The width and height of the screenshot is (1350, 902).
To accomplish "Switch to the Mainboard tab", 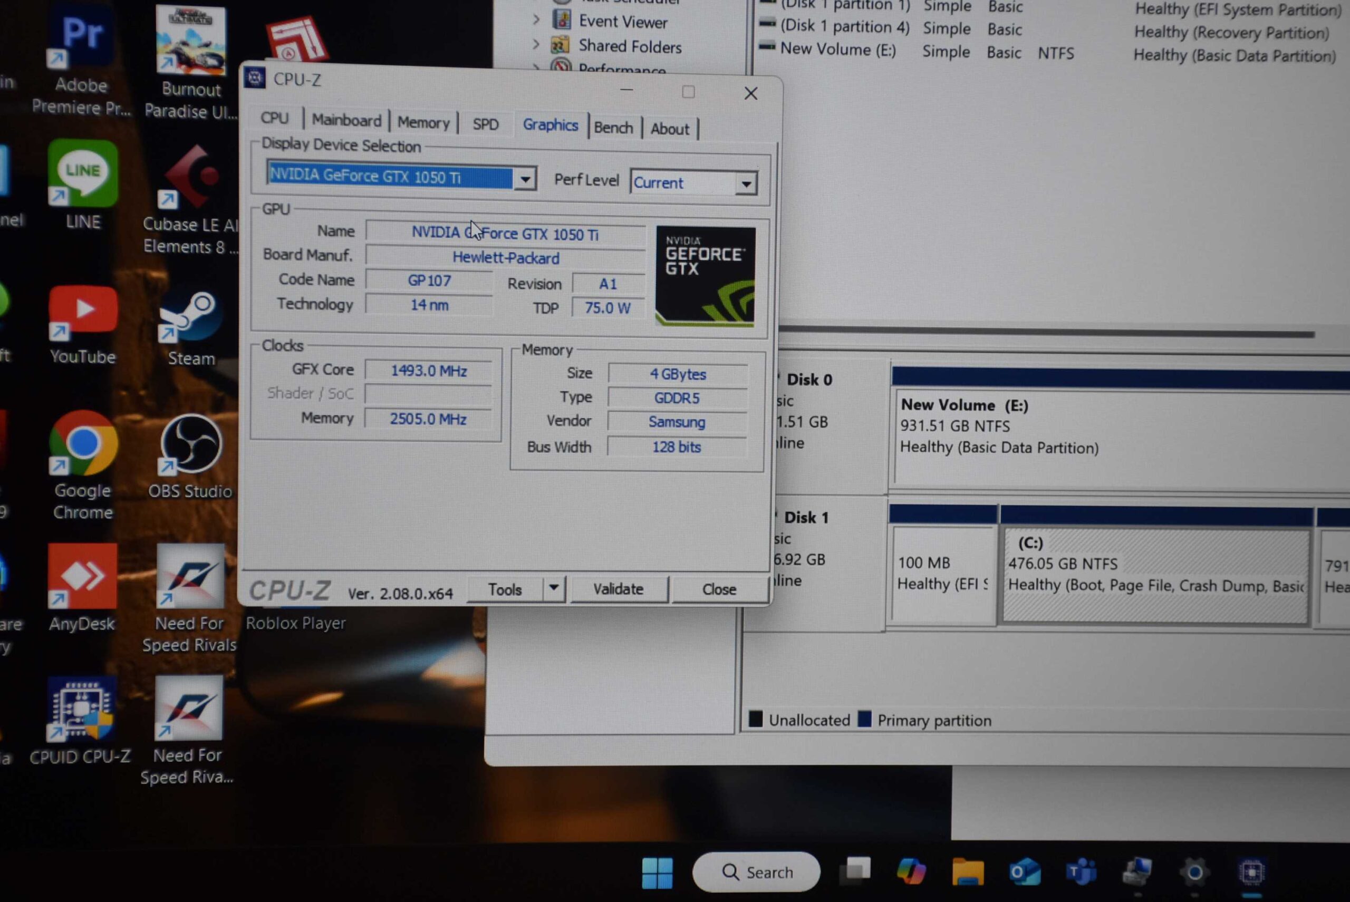I will click(x=346, y=121).
